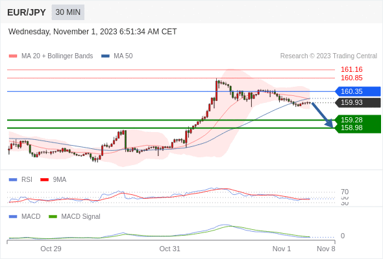Toggle the MACD blue legend marker
The image size is (383, 259).
pos(13,217)
